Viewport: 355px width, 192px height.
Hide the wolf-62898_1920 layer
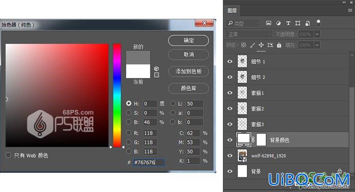point(230,155)
